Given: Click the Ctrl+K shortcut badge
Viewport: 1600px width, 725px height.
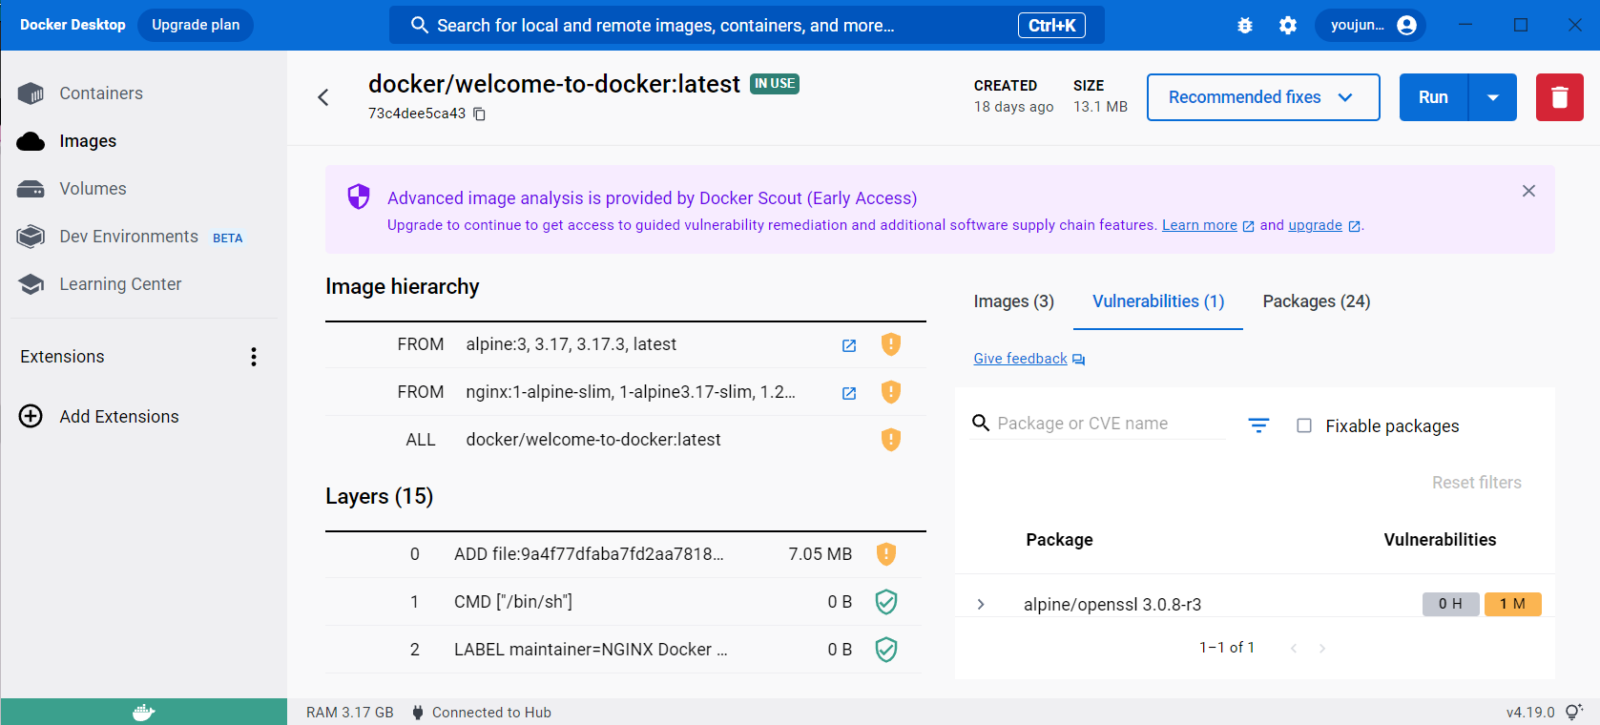Looking at the screenshot, I should [x=1052, y=26].
